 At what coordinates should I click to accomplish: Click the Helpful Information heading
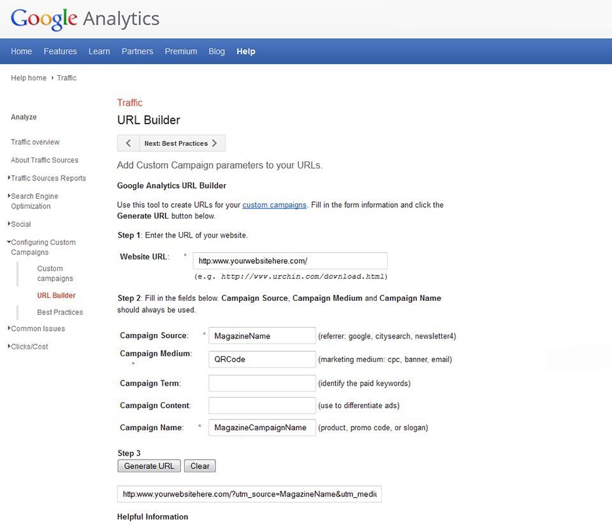tap(152, 516)
